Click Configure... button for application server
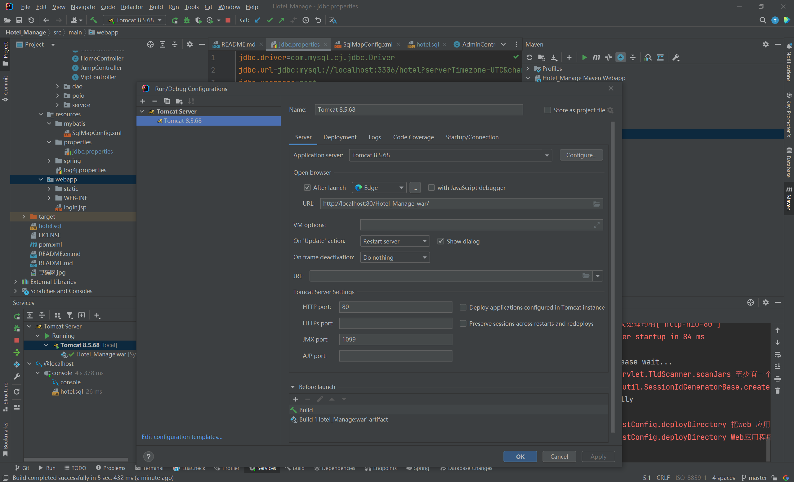794x482 pixels. (581, 155)
